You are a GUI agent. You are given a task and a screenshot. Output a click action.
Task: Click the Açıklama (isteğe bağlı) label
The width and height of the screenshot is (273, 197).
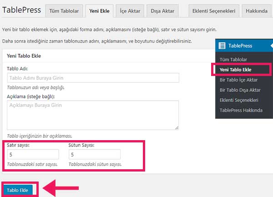(31, 96)
